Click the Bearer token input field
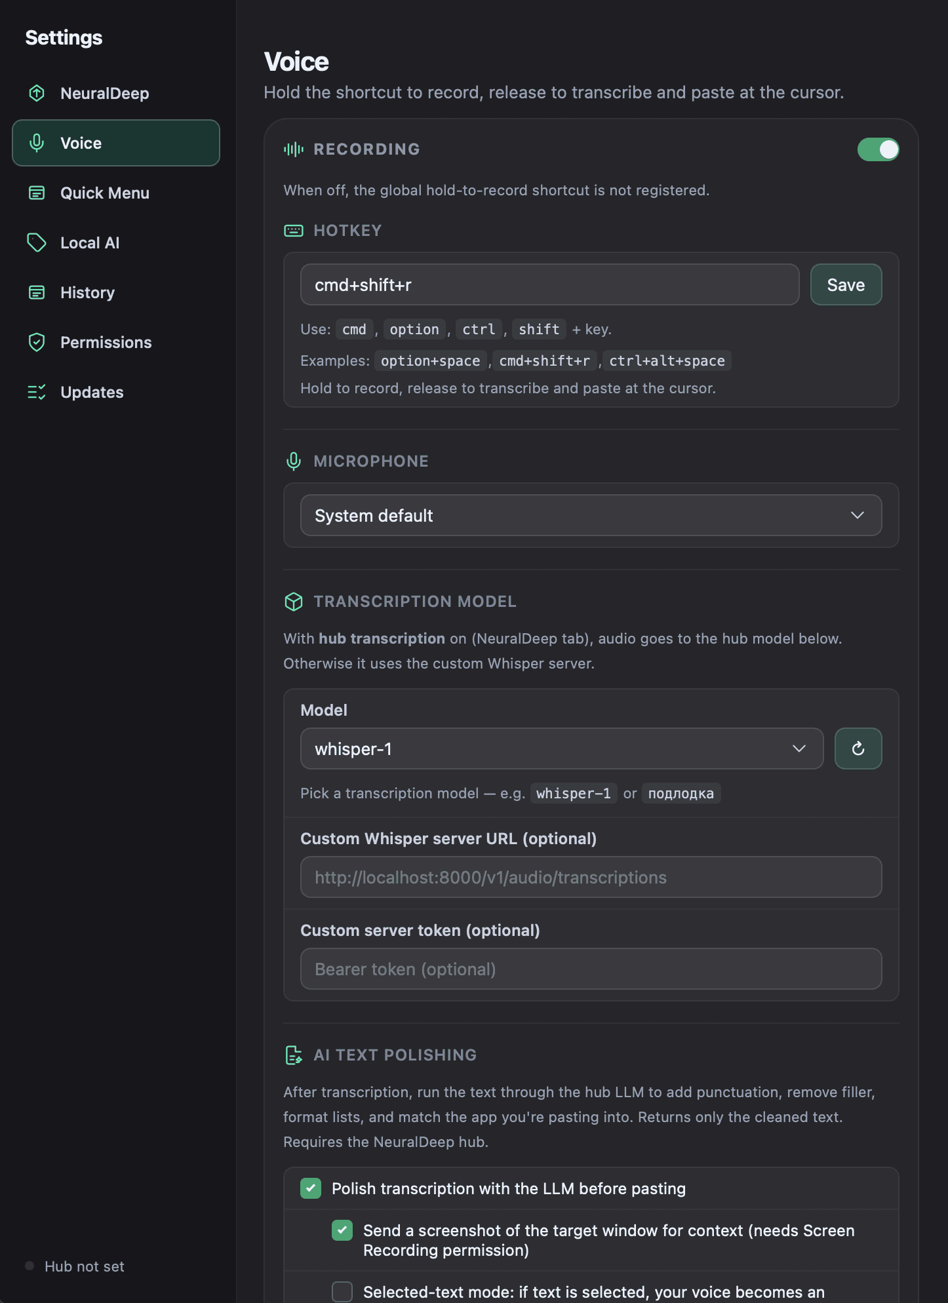Image resolution: width=948 pixels, height=1303 pixels. 591,969
